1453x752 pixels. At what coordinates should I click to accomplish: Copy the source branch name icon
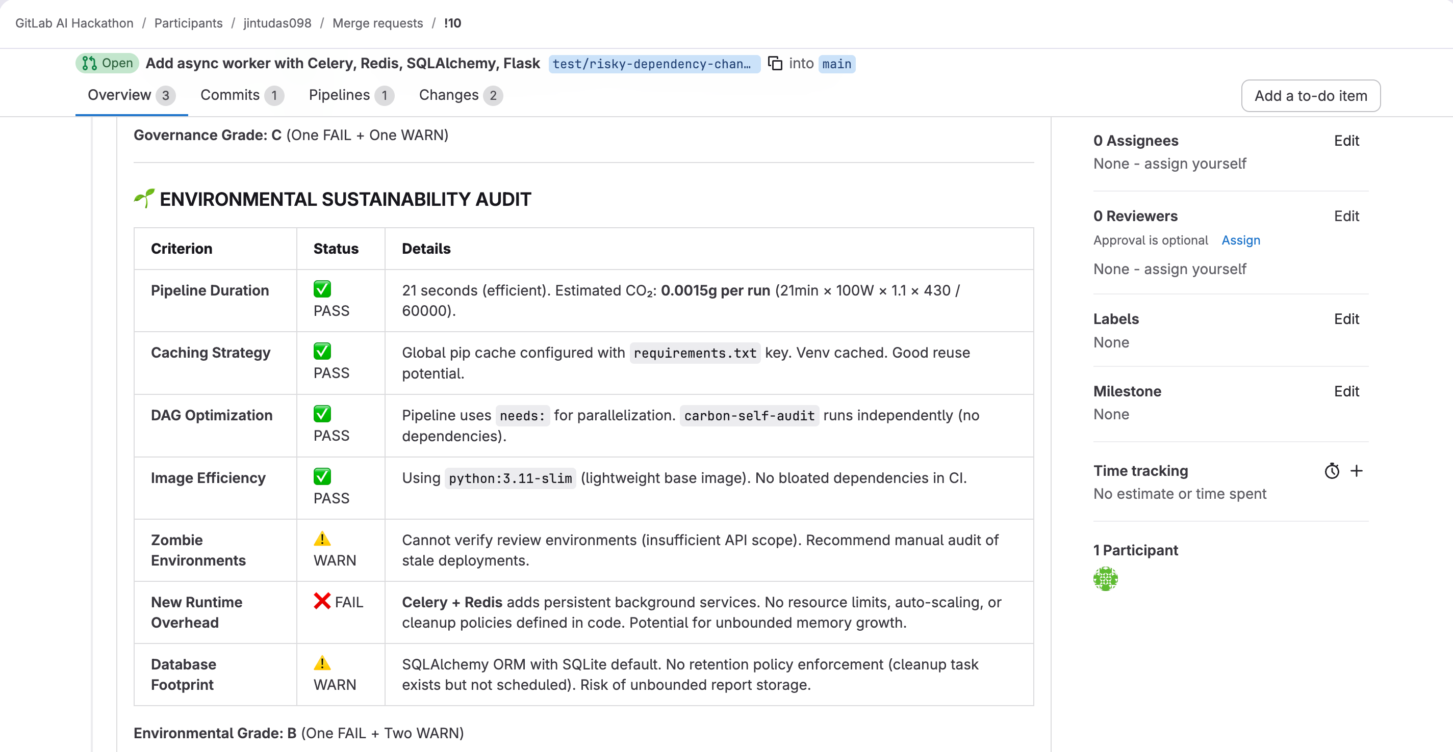pos(775,63)
